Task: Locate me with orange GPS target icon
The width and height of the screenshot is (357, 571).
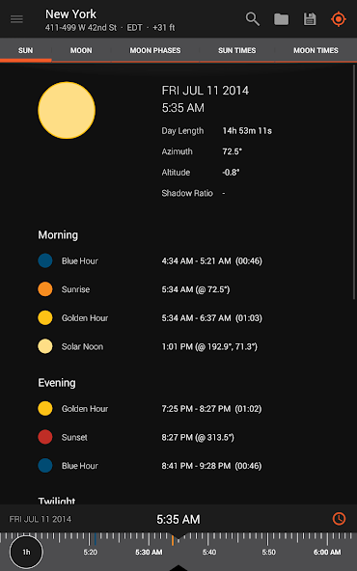Action: coord(339,19)
